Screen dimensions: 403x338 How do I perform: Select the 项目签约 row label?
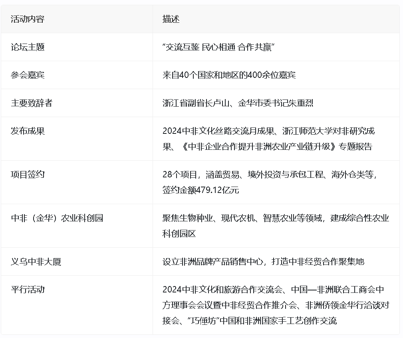(28, 175)
